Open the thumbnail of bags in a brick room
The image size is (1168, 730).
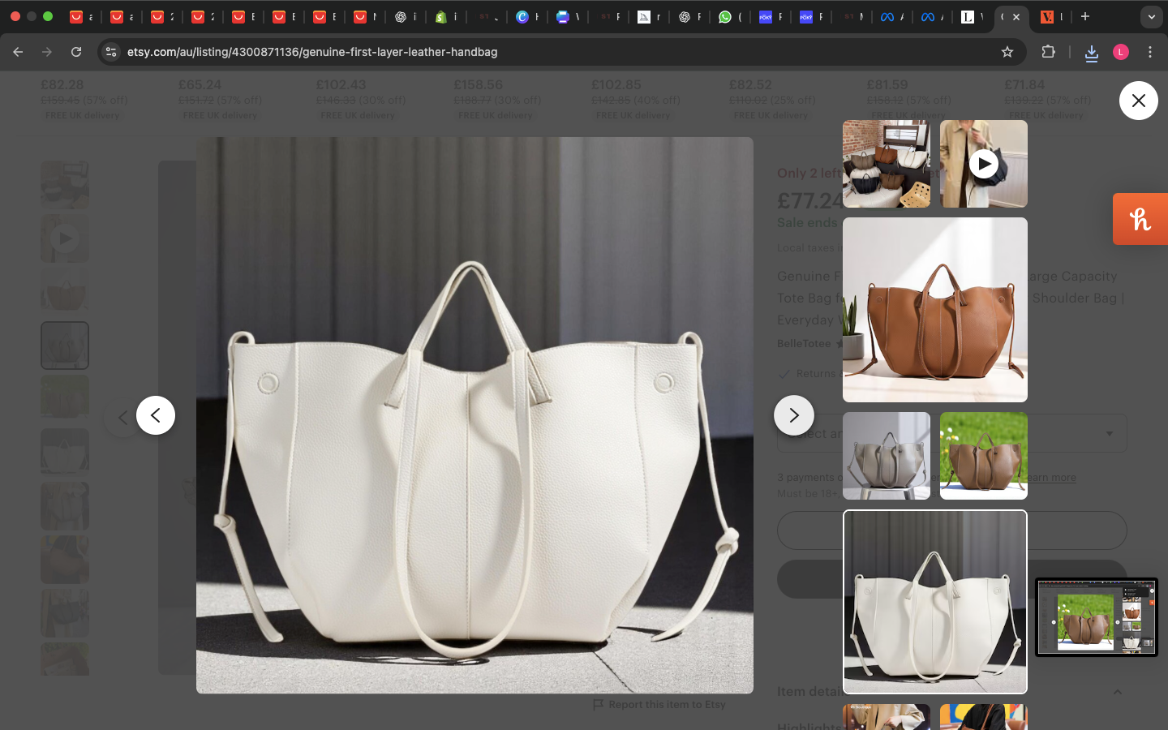click(887, 164)
